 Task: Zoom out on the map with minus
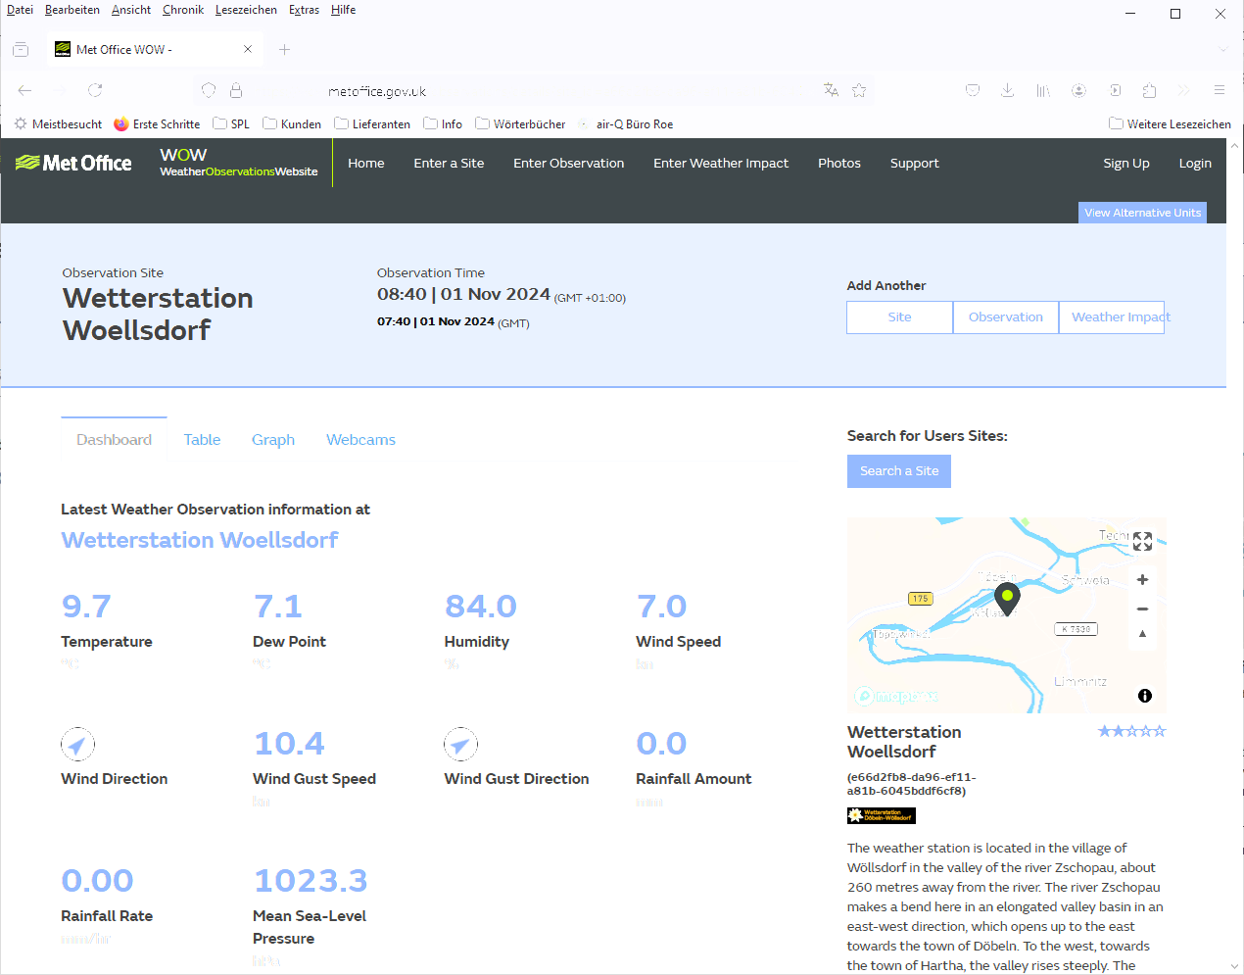1142,609
